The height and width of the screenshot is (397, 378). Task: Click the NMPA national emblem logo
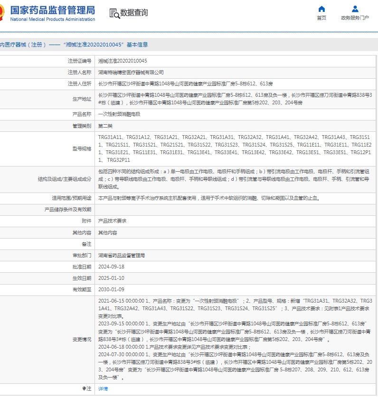click(x=2, y=12)
